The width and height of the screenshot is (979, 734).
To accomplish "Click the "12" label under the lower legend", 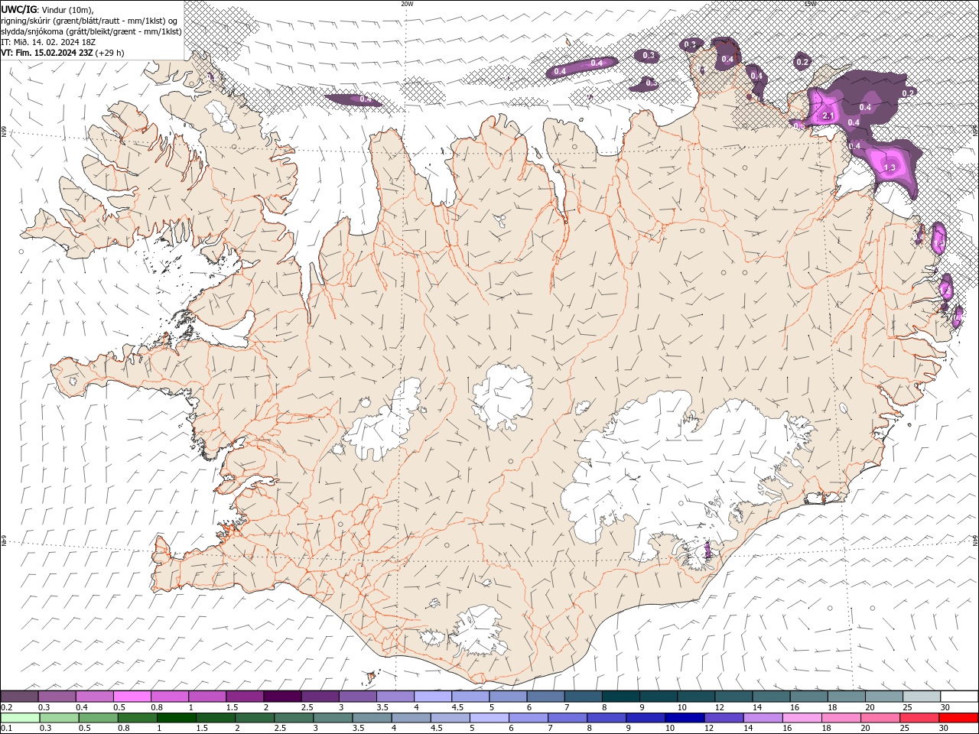I will coord(709,729).
